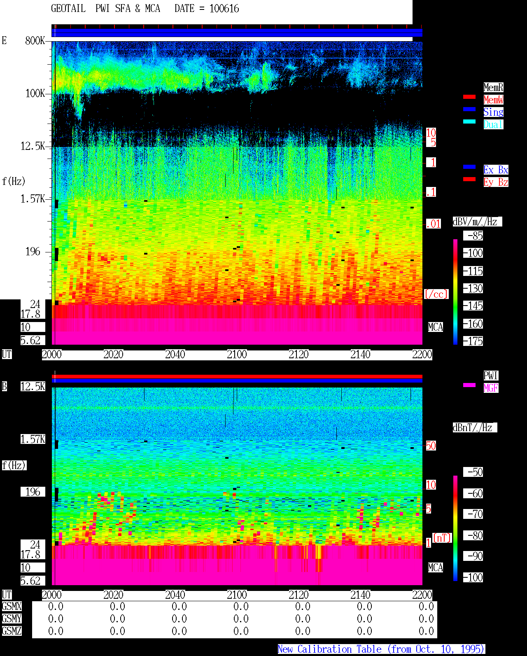Image resolution: width=527 pixels, height=656 pixels.
Task: Click the lower panel UT axis label
Action: point(7,595)
